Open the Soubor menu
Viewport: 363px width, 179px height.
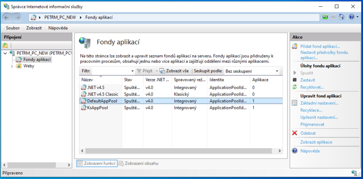(13, 28)
